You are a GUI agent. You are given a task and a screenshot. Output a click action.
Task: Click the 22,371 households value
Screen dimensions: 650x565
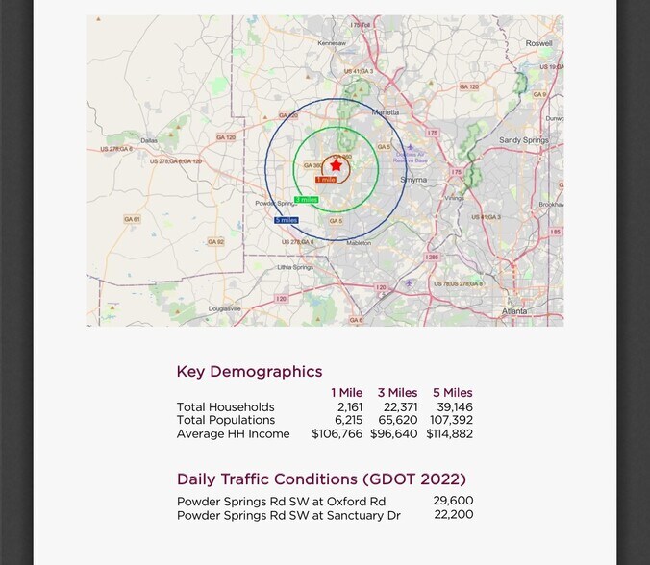point(400,406)
